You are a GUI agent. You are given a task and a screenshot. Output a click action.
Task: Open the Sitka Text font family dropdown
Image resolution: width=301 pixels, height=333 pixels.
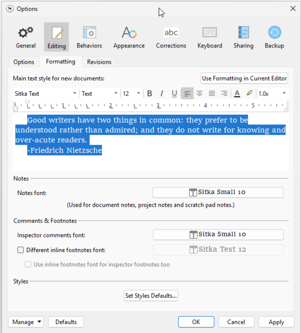[45, 93]
